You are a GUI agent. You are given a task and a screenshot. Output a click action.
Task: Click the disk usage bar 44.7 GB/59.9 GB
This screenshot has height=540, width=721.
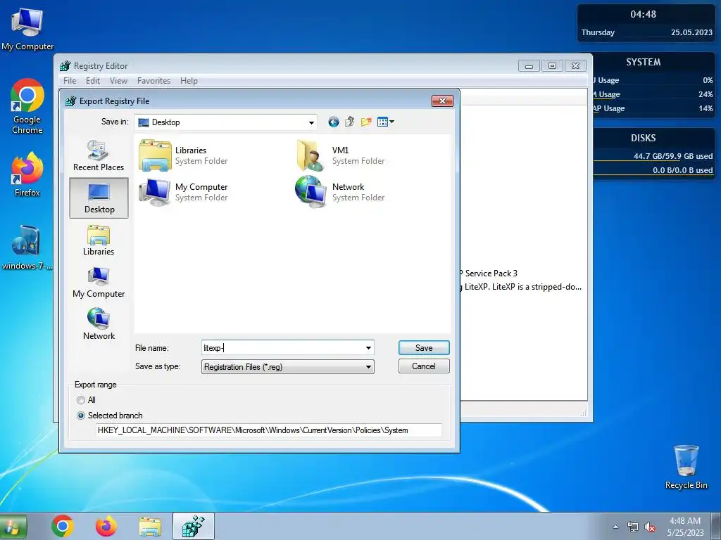[653, 156]
